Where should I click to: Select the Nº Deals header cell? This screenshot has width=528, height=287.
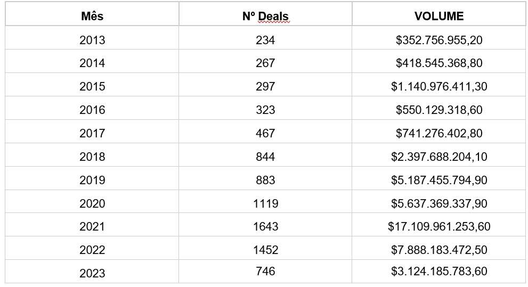(x=265, y=16)
